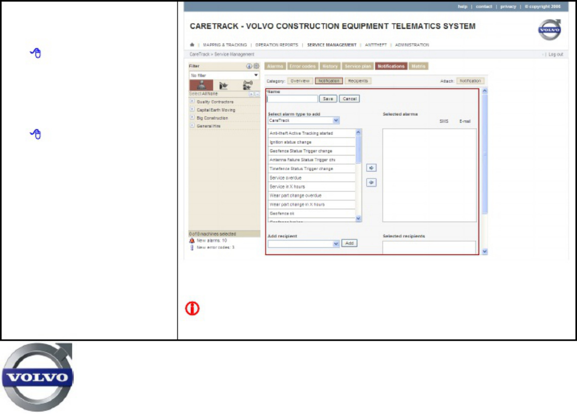Select the Overview category button

point(300,81)
